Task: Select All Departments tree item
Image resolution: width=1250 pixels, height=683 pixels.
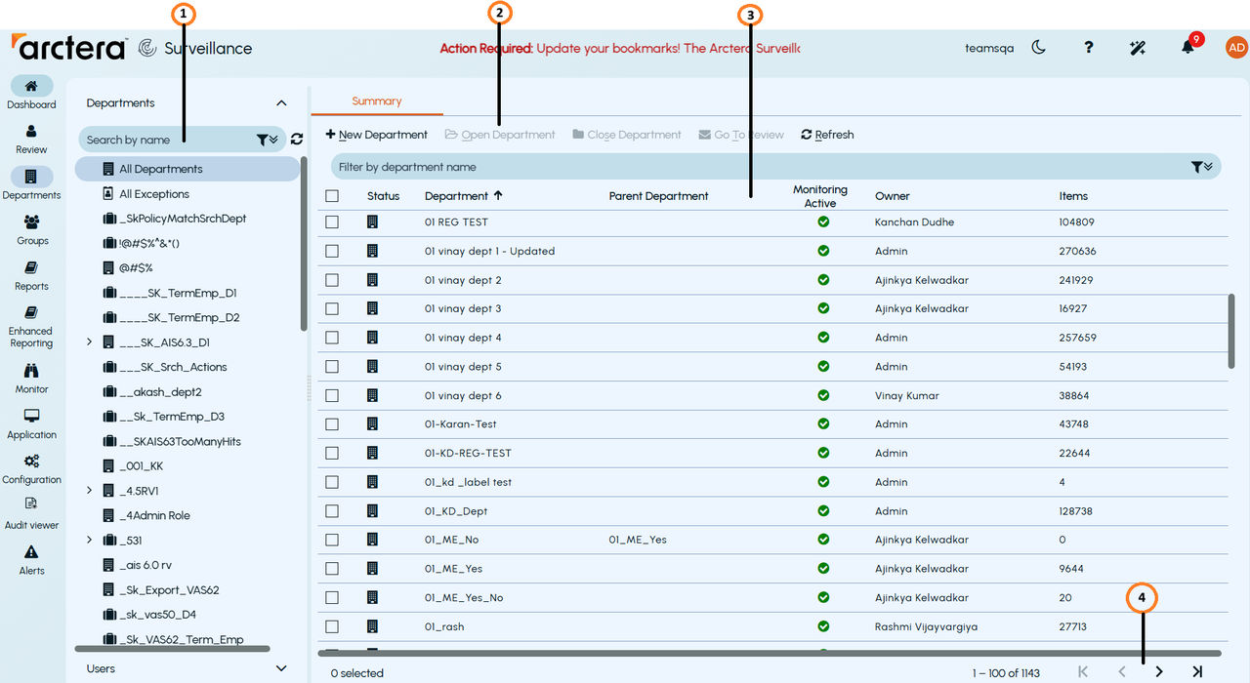Action: click(187, 169)
